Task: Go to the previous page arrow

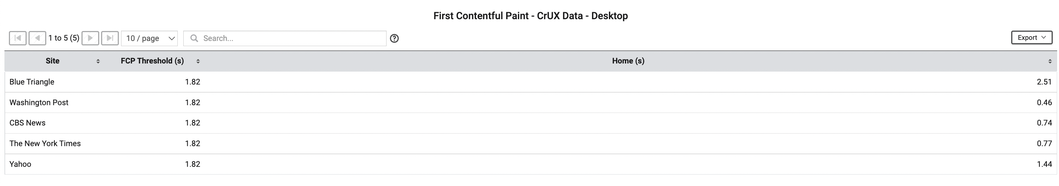Action: pyautogui.click(x=37, y=38)
